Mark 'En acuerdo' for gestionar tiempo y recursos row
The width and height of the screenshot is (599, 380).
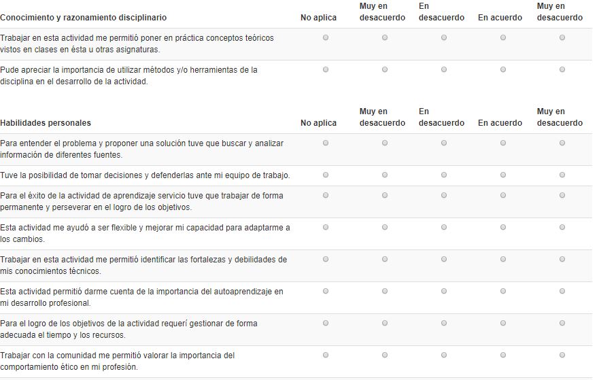click(x=503, y=323)
